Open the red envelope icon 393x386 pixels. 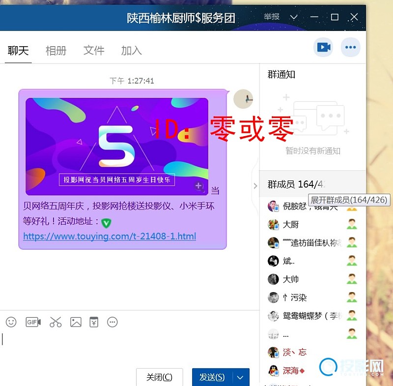[94, 322]
